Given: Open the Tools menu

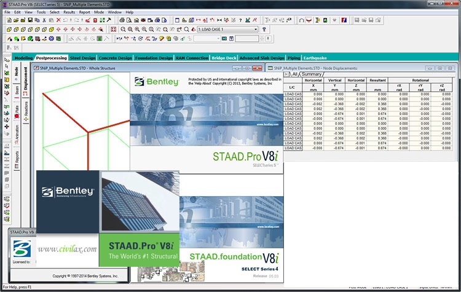Looking at the screenshot, I should coord(41,12).
